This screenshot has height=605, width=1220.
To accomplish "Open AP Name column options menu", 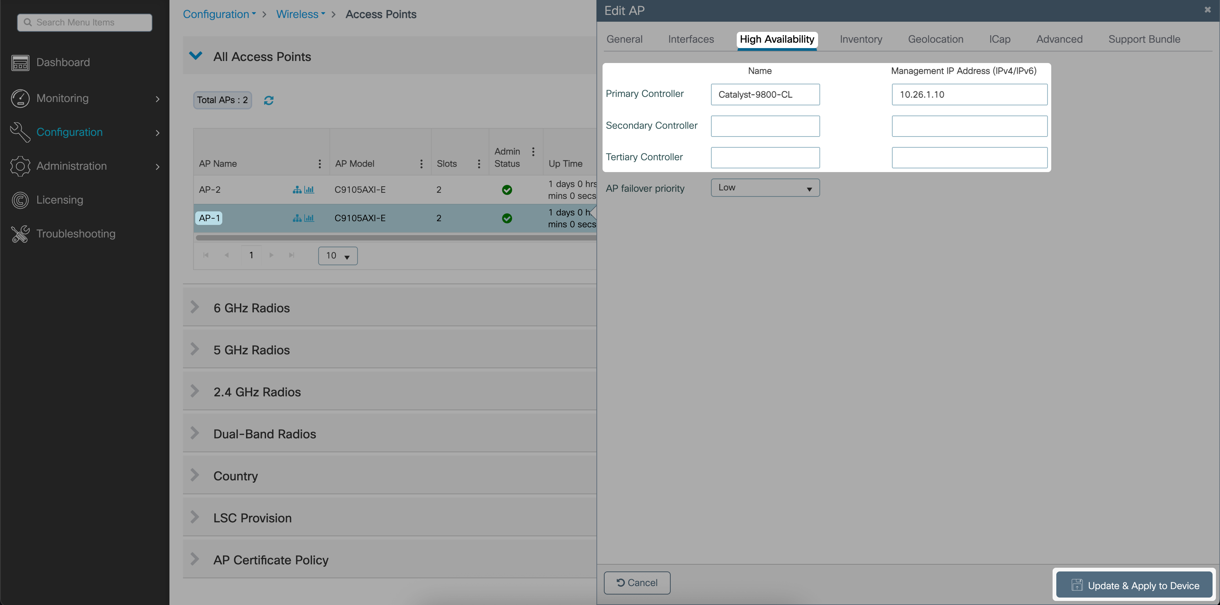I will coord(320,164).
